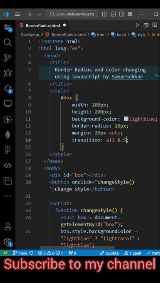Click Prettier status bar item
160x283 pixels.
pos(153,253)
